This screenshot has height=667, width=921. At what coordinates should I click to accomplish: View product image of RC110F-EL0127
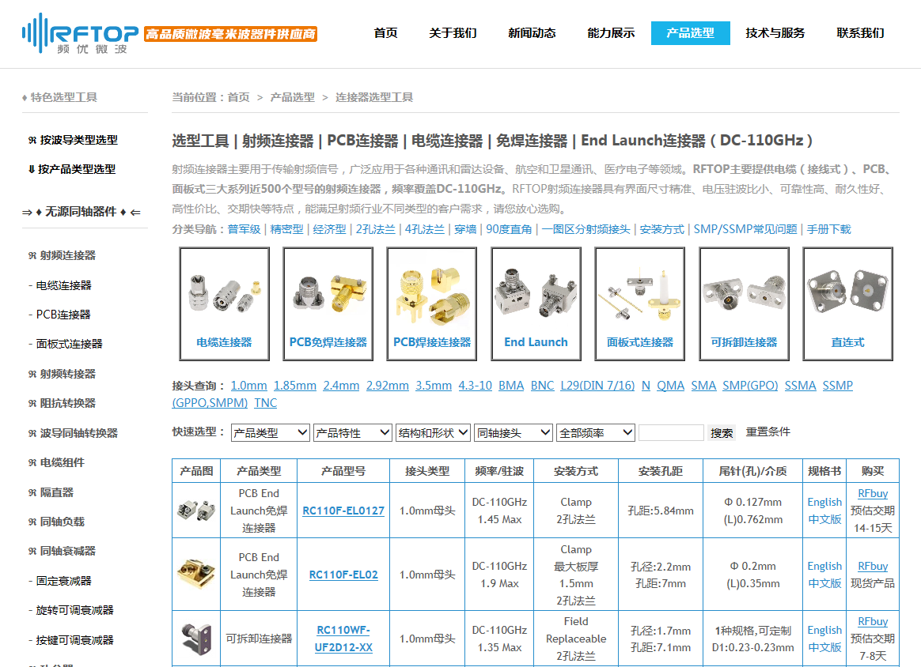pos(196,511)
